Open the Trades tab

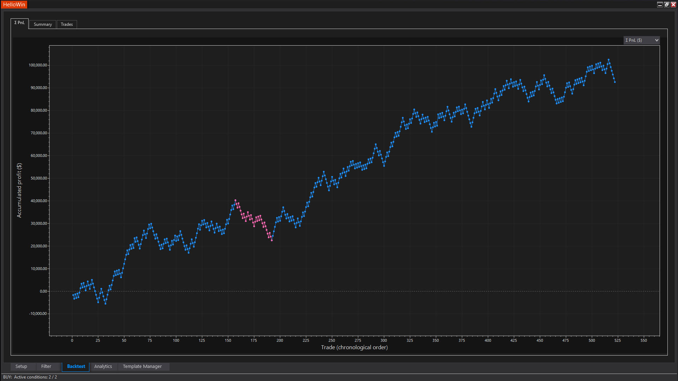[x=66, y=24]
